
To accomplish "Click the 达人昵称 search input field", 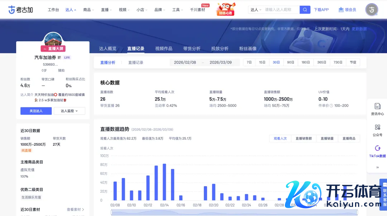I will coord(281,10).
